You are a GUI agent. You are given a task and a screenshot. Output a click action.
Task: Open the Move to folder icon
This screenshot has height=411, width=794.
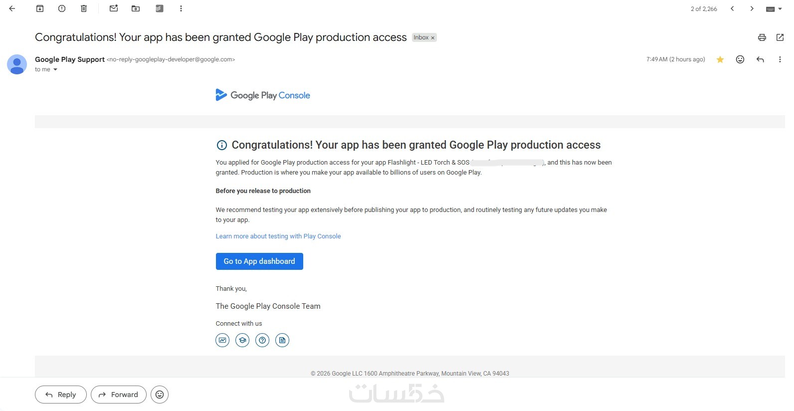point(136,8)
